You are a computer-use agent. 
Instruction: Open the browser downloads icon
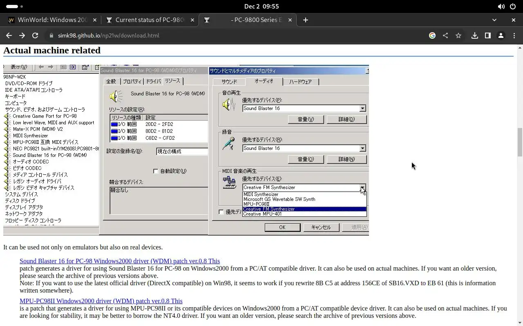[x=474, y=35]
